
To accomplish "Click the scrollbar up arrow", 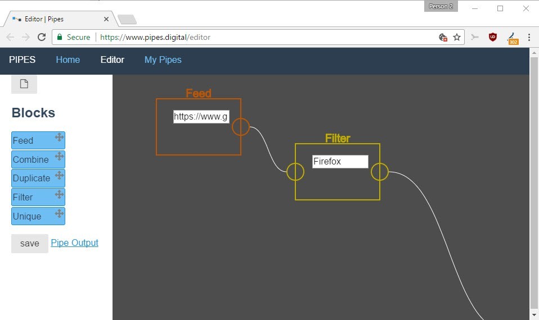I will [x=534, y=52].
